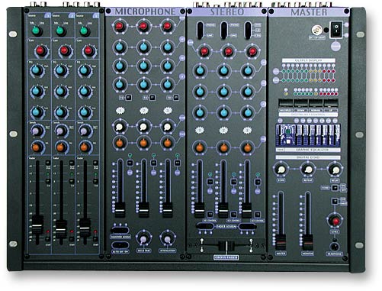Click the third Microphone channel red knob
Image resolution: width=382 pixels, height=291 pixels.
point(167,26)
